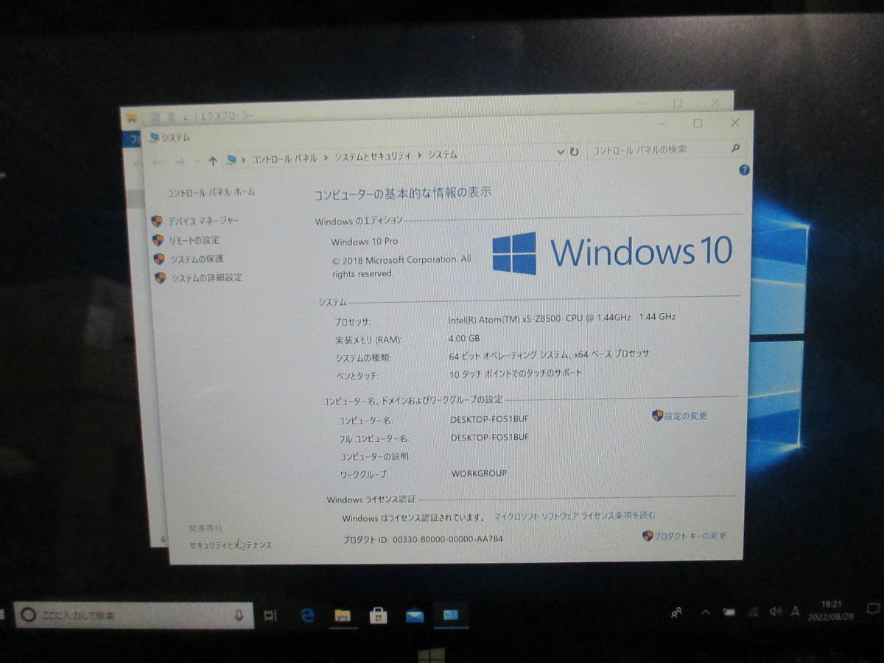Open the address bar history dropdown
Viewport: 884px width, 663px height.
pos(561,152)
